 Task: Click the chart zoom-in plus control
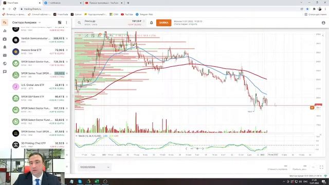(197, 149)
